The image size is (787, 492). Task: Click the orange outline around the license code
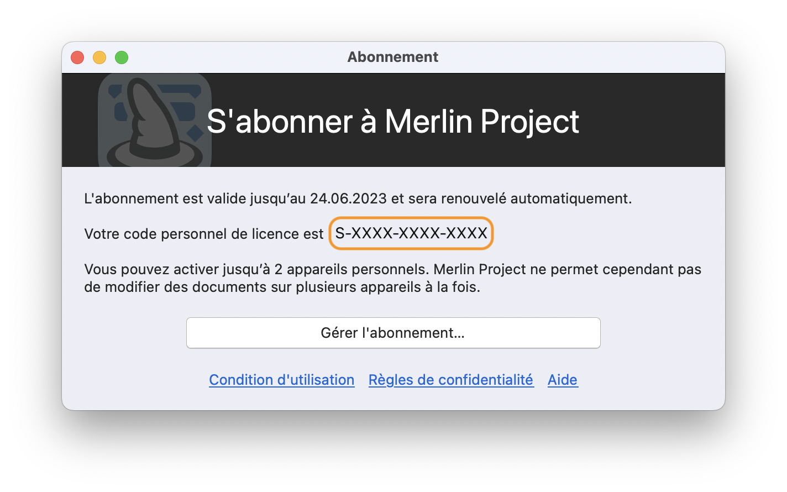coord(411,219)
